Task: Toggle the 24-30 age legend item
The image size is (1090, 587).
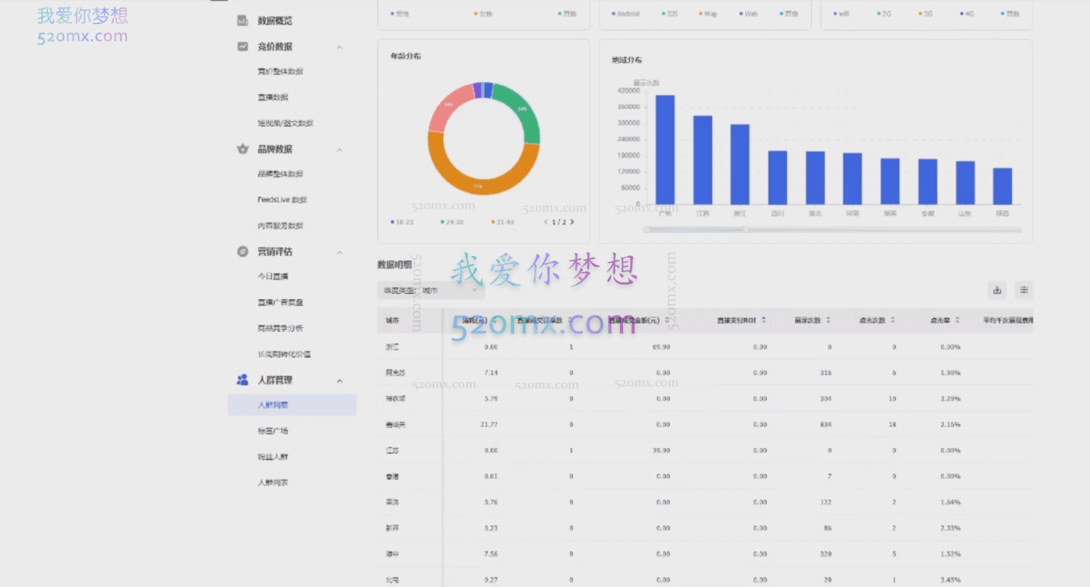Action: (452, 222)
